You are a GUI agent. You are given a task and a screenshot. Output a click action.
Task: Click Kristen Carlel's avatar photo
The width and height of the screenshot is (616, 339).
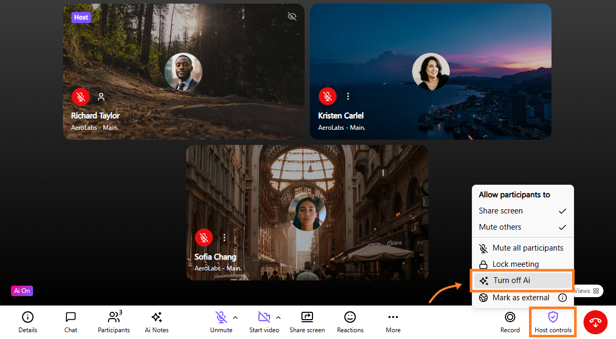click(x=430, y=72)
